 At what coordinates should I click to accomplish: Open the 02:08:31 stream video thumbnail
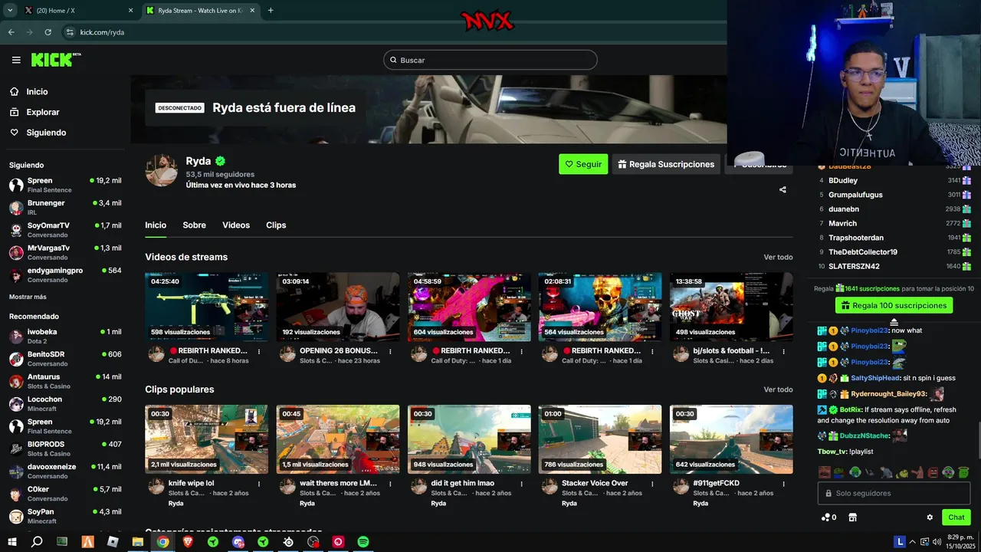point(600,307)
